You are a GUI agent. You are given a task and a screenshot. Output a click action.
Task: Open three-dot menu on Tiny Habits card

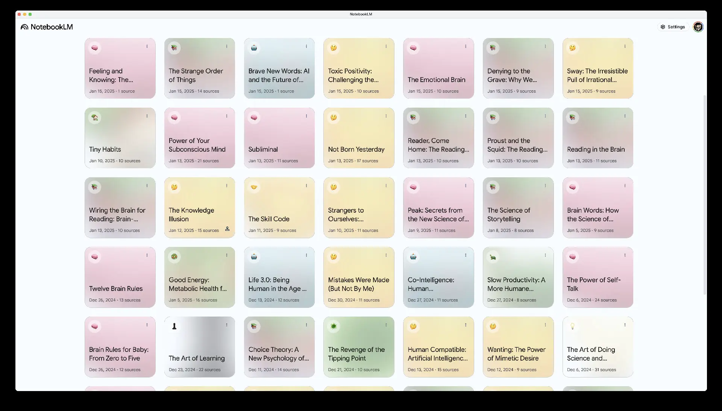147,116
